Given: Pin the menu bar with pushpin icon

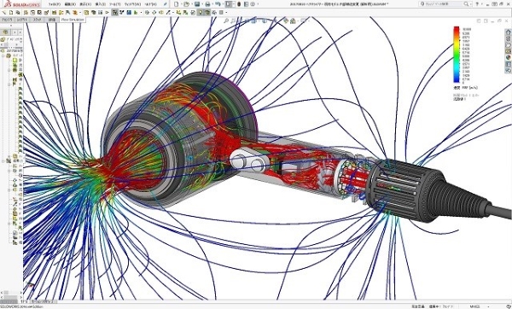Looking at the screenshot, I should coord(166,4).
